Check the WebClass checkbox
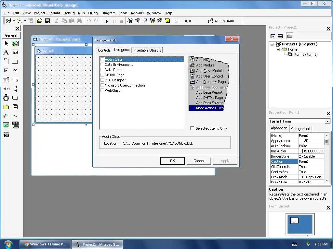This screenshot has width=333, height=249. pyautogui.click(x=102, y=90)
